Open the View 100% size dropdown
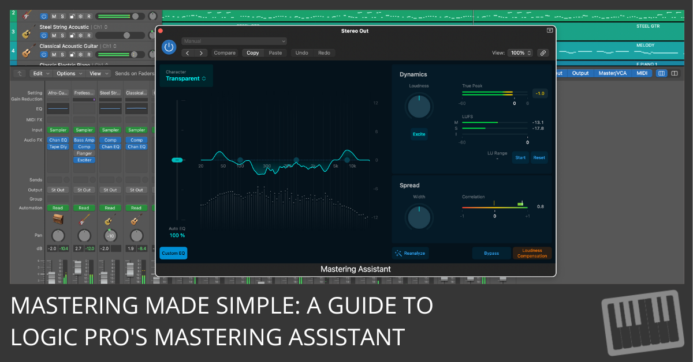 point(519,53)
